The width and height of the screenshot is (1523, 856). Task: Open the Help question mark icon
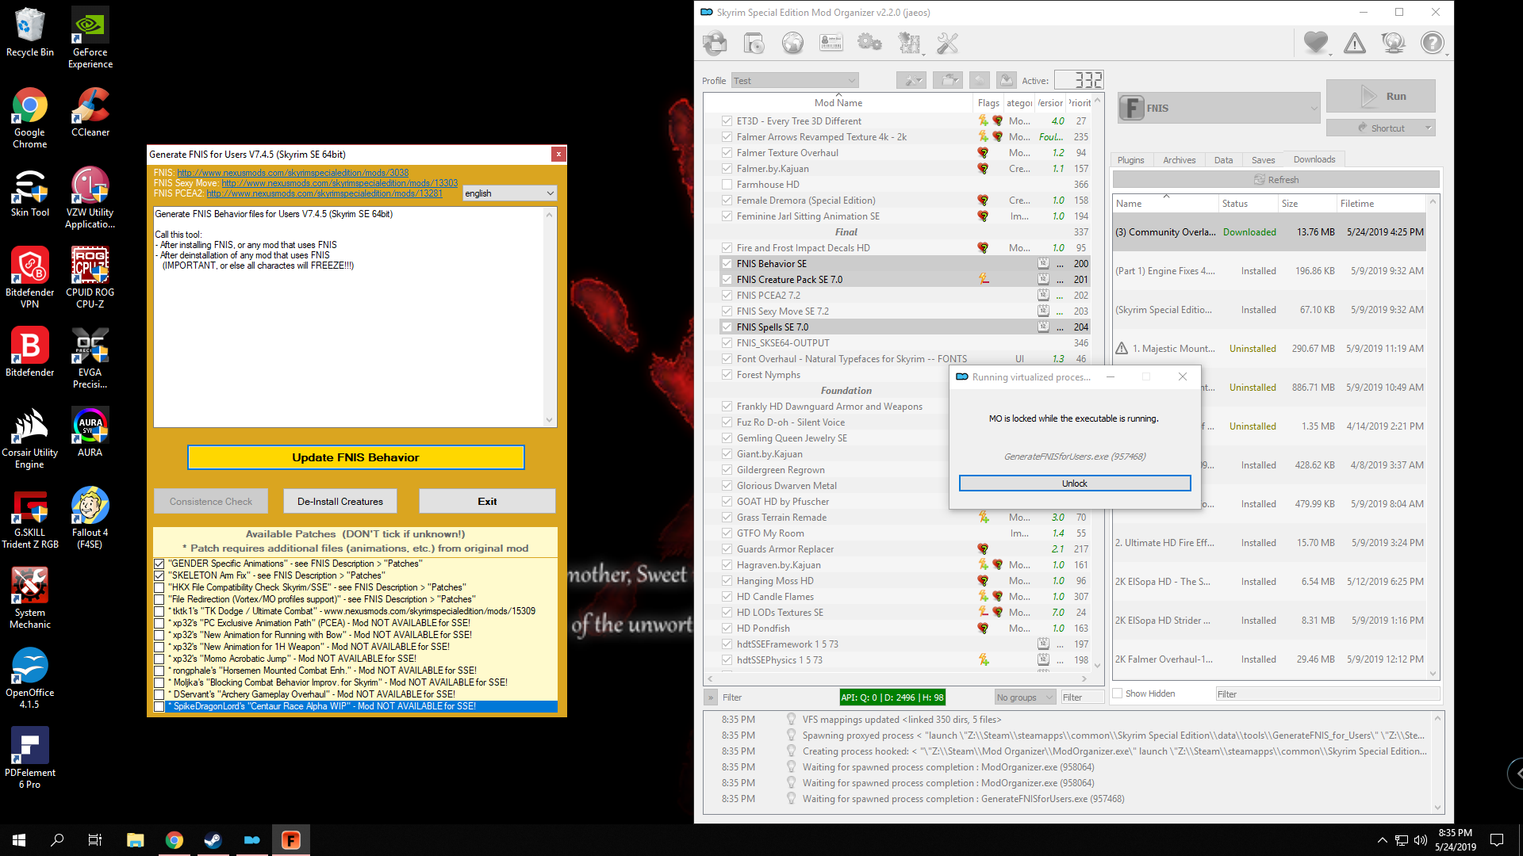[1433, 43]
